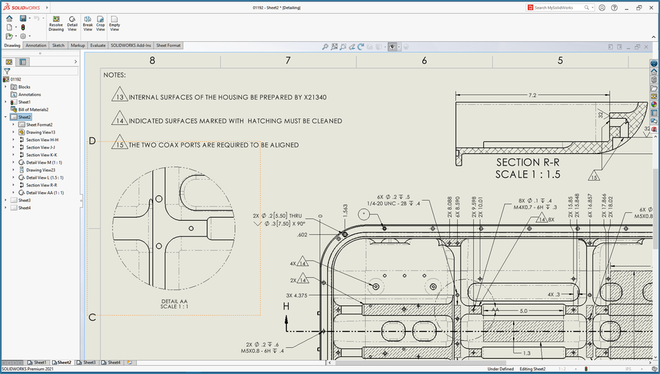The height and width of the screenshot is (374, 660).
Task: Open the SOLIDWORKS Add-Ins tab
Action: [x=131, y=45]
